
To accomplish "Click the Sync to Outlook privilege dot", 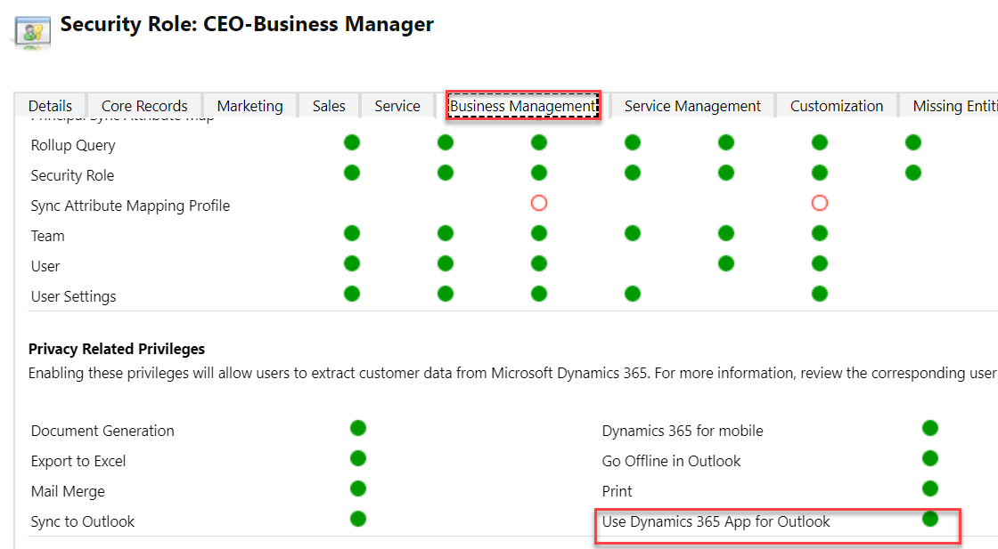I will 357,518.
